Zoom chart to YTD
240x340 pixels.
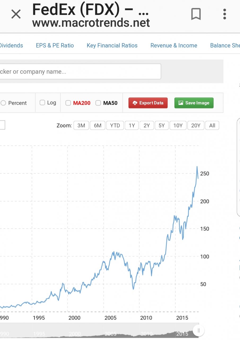[115, 125]
